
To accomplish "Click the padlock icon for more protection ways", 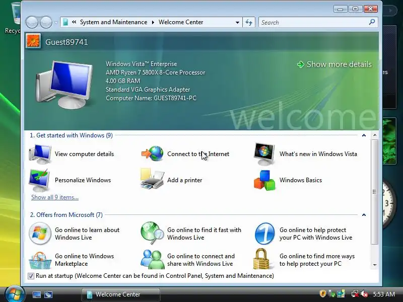I will (x=261, y=259).
